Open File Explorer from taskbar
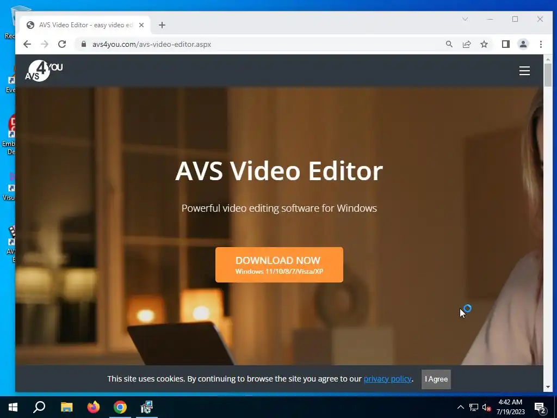557x418 pixels. coord(66,407)
